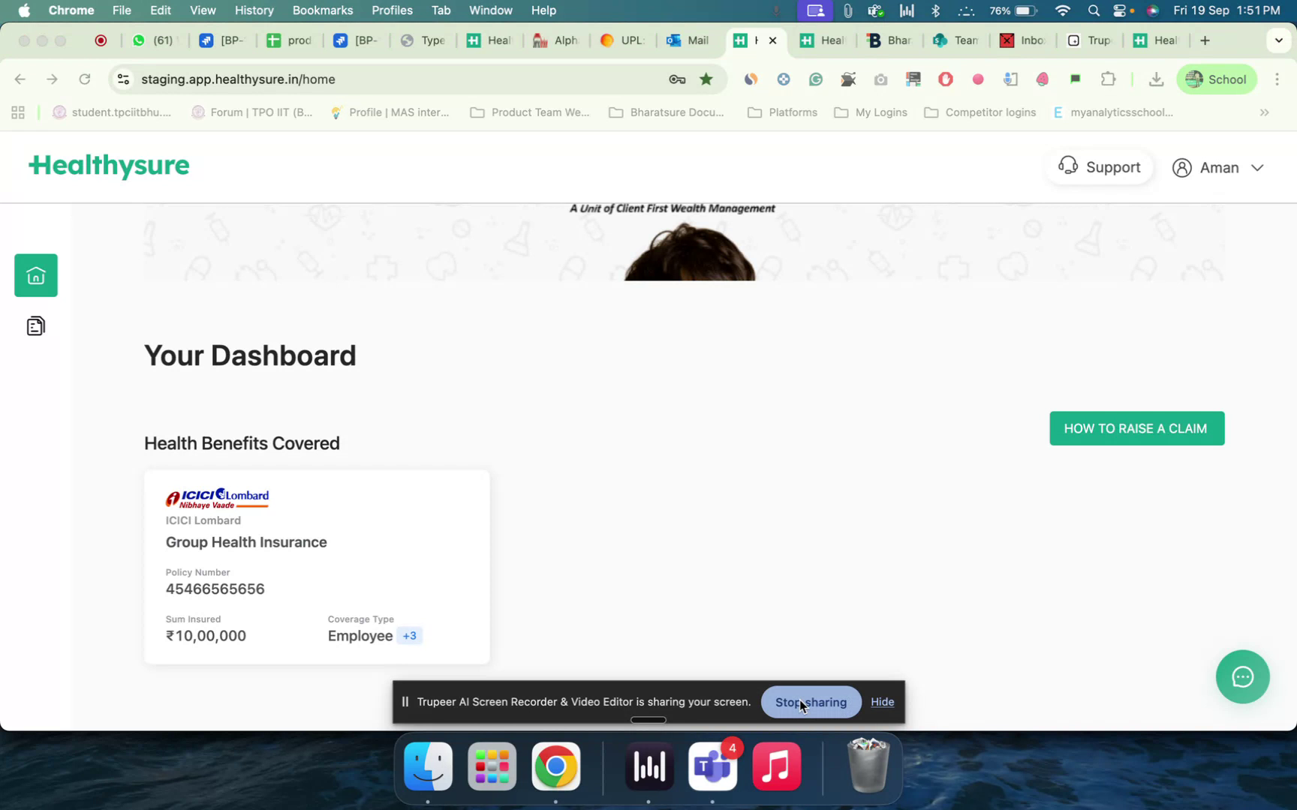Open the Healthysure home sidebar icon
Viewport: 1297px width, 810px height.
pyautogui.click(x=35, y=274)
